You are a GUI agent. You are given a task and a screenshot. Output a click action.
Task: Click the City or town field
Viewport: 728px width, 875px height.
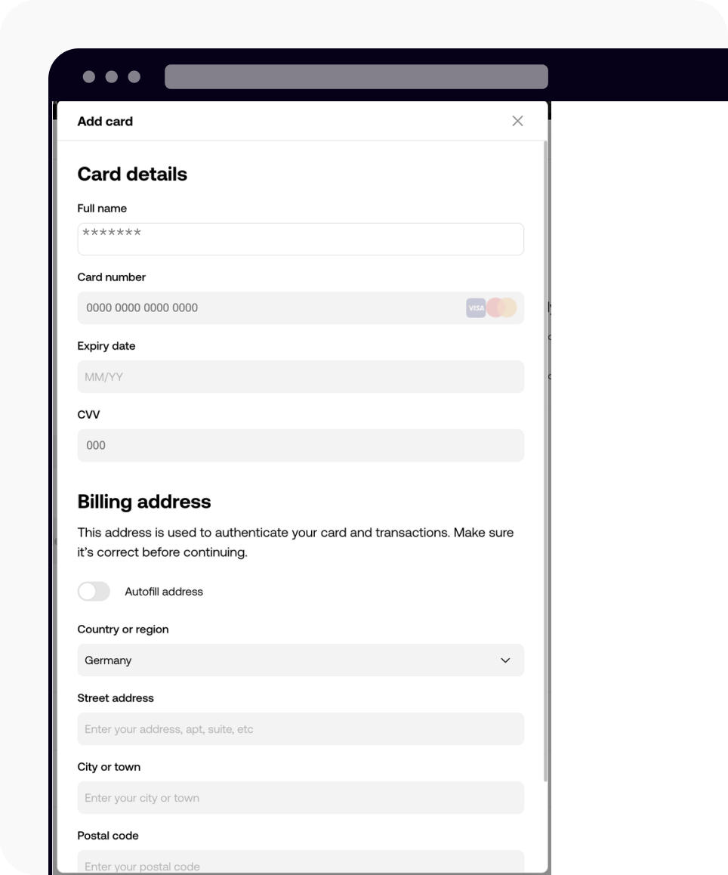(301, 797)
